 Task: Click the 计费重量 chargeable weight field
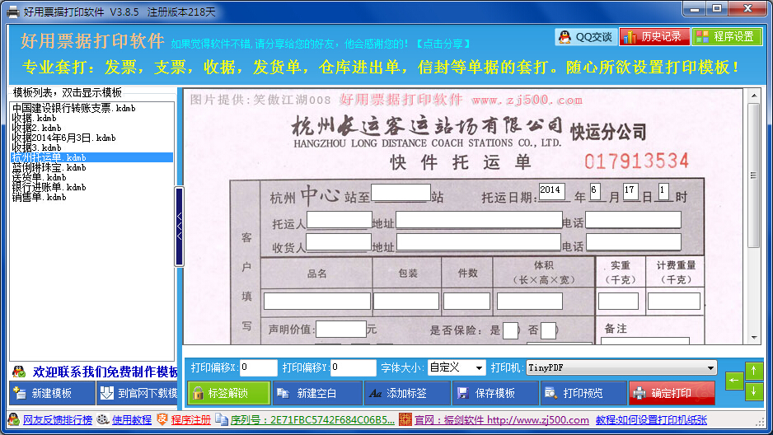tap(674, 301)
